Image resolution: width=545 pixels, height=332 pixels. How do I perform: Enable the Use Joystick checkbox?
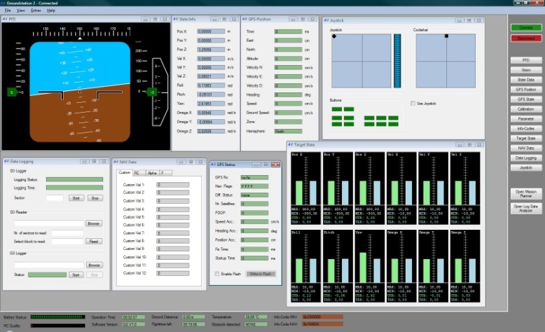pos(413,103)
